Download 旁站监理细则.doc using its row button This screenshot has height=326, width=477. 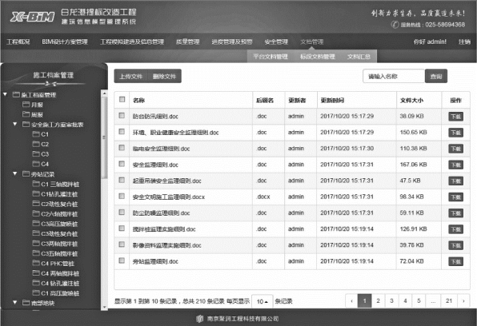(x=455, y=261)
